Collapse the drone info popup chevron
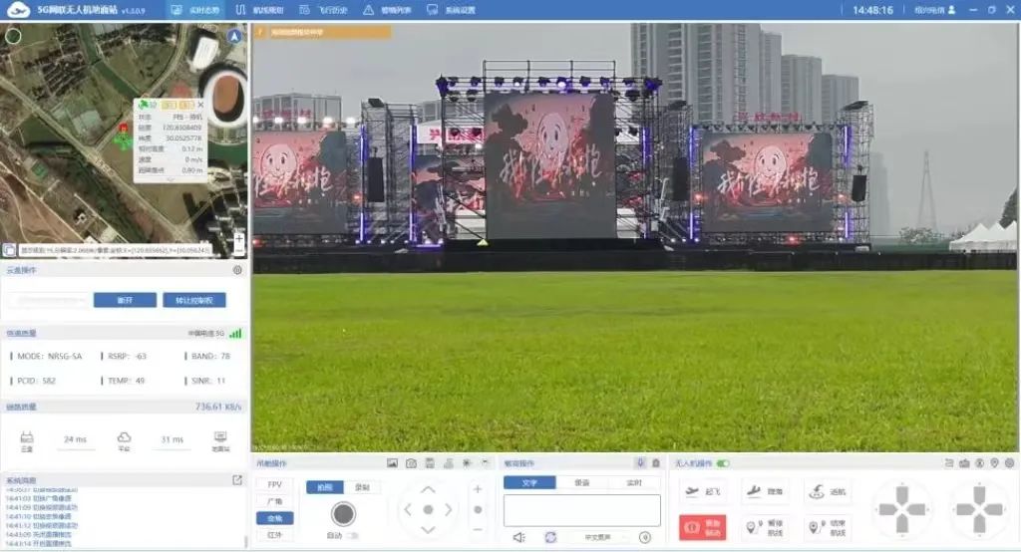This screenshot has height=552, width=1021. coord(169,179)
